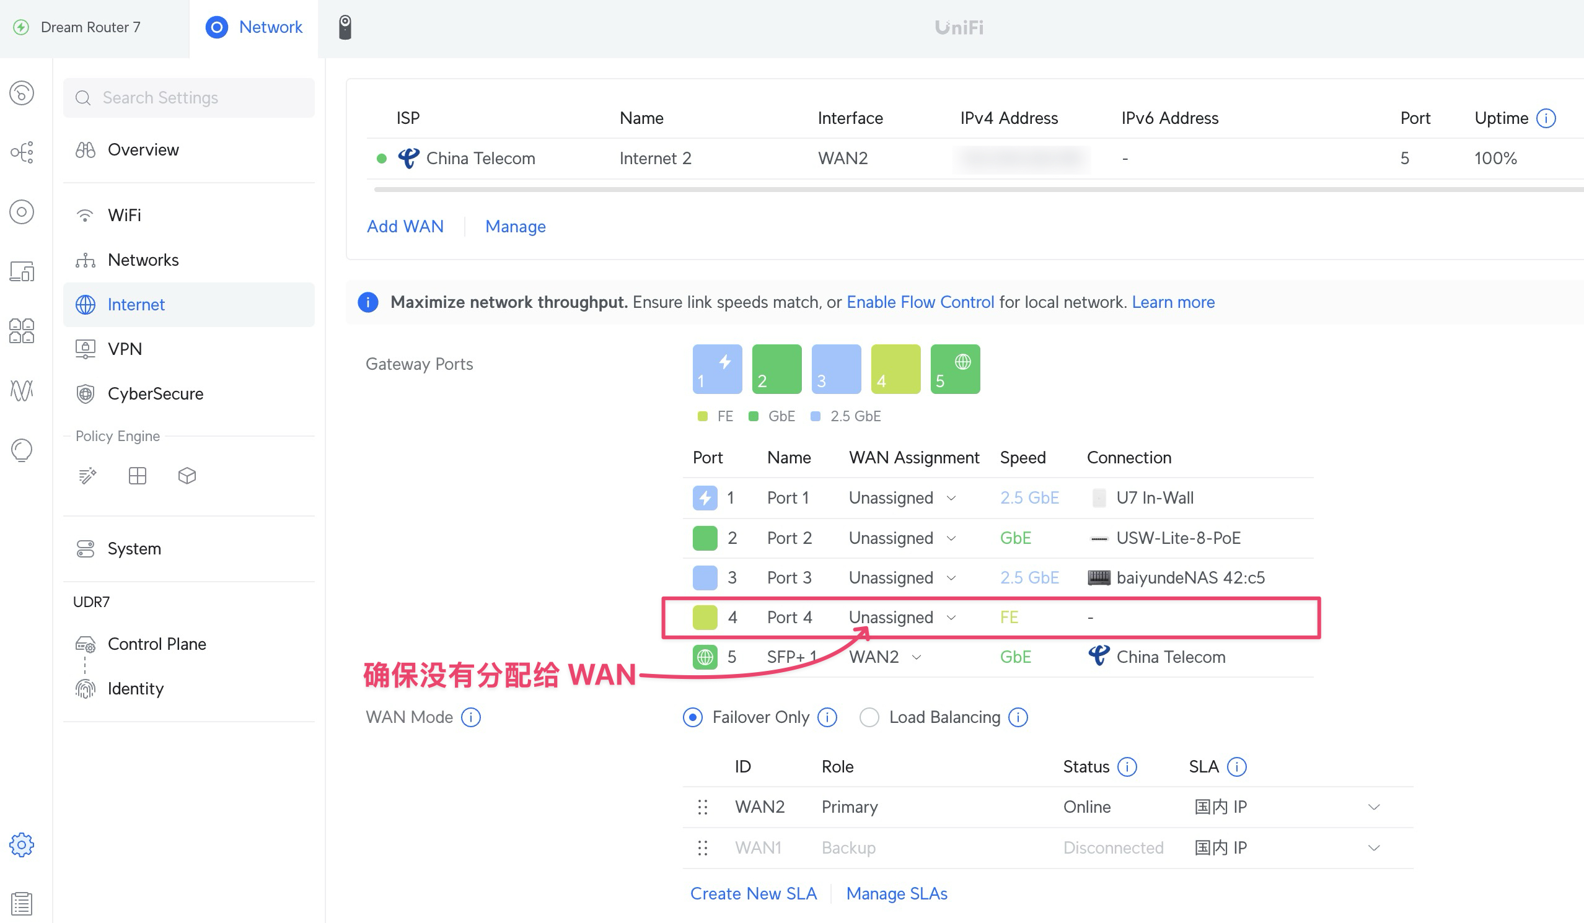Select the magic wand icon under Policy Engine
Image resolution: width=1584 pixels, height=923 pixels.
[x=87, y=476]
